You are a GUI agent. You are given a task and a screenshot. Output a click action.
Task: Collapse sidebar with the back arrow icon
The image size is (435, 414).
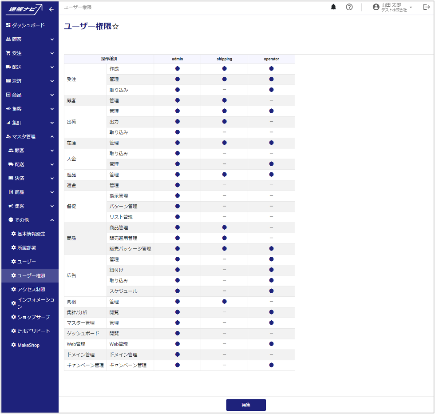point(51,9)
